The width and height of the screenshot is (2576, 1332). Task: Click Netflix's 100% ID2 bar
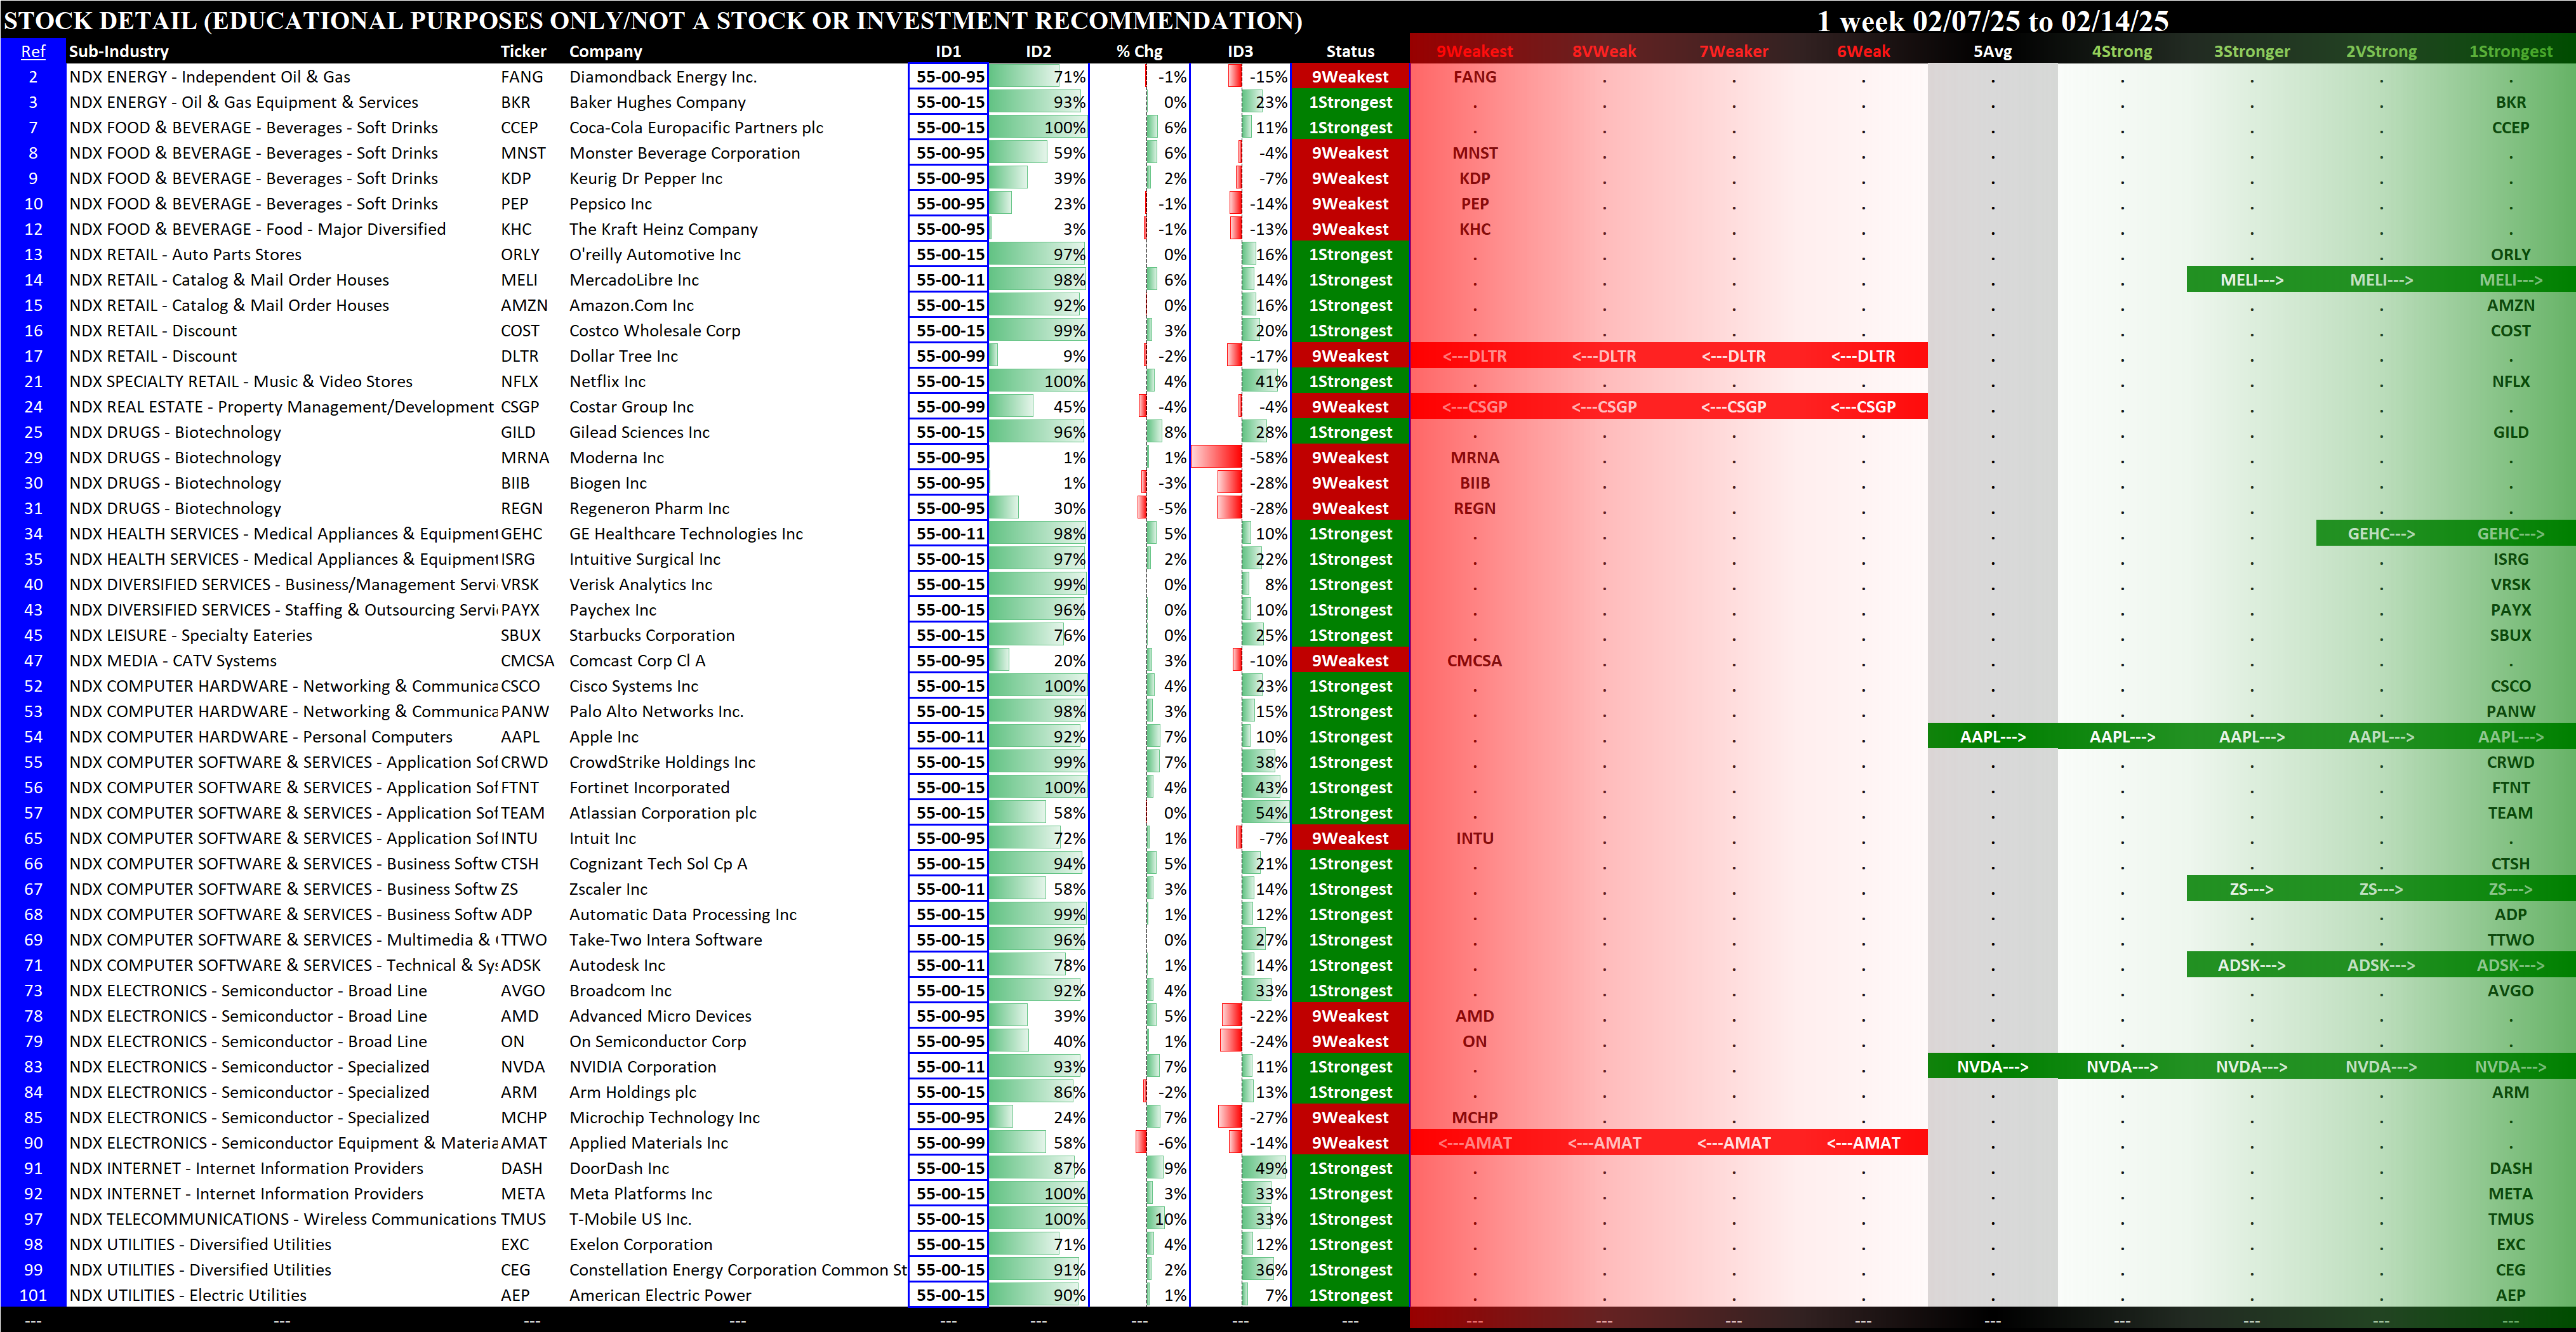1038,381
